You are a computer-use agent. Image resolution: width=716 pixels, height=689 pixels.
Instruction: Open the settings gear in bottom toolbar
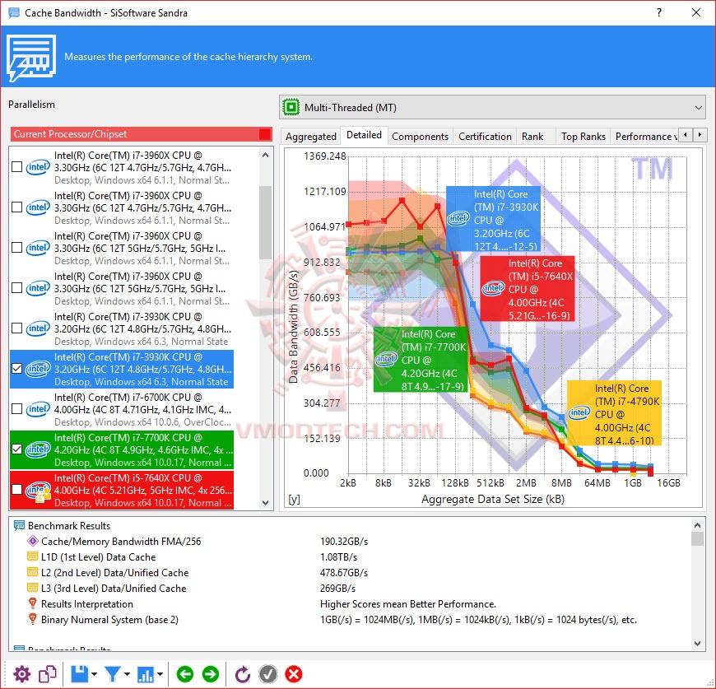[x=21, y=674]
